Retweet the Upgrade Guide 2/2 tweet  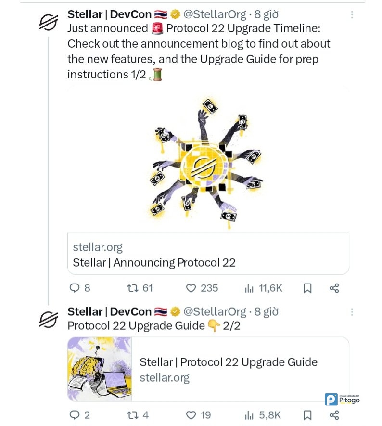[x=132, y=415]
